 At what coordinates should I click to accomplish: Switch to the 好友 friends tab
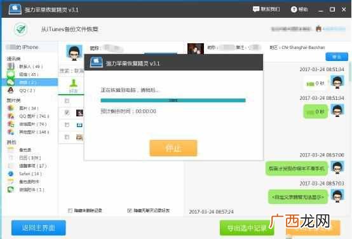tap(73, 86)
